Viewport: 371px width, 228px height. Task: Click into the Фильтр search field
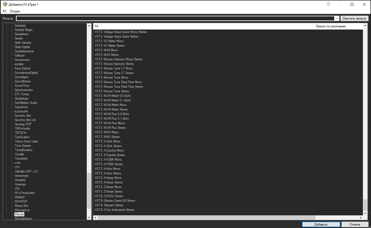(175, 19)
